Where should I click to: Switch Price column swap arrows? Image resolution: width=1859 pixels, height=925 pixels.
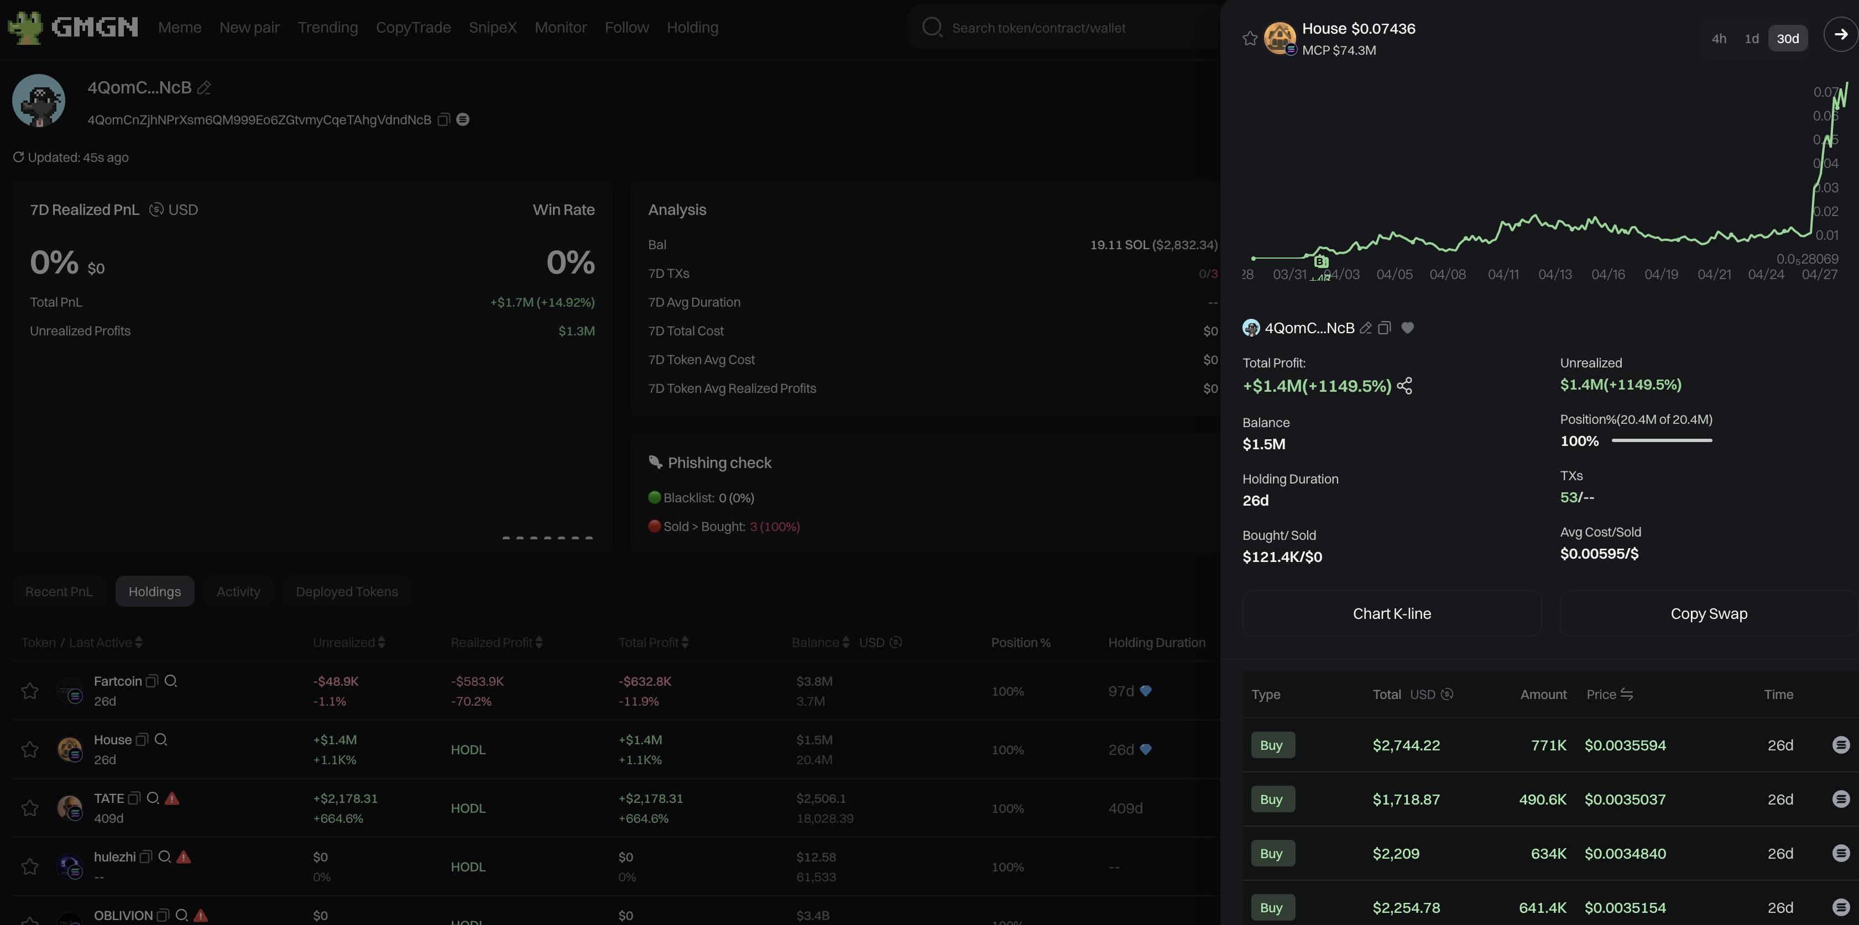click(x=1627, y=693)
